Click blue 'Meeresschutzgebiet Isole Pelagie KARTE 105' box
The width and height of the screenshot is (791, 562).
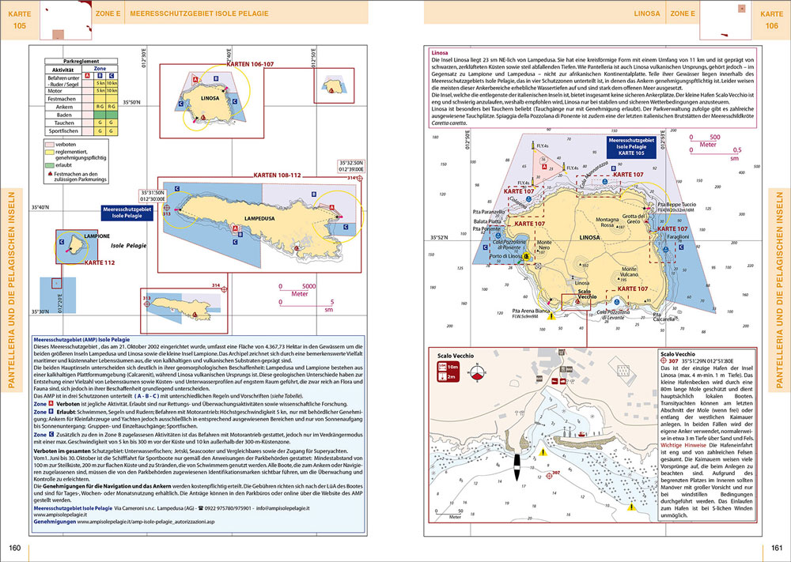pyautogui.click(x=631, y=147)
